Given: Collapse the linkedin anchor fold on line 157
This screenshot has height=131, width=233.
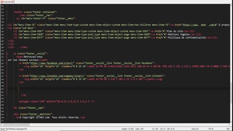Looking at the screenshot, I should click(x=7, y=76).
